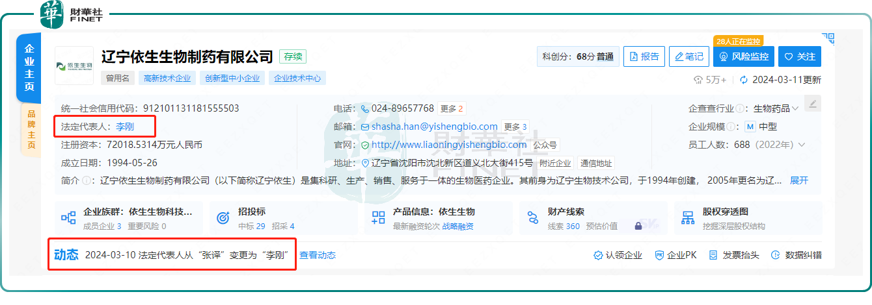Click 认领企业 claim company
Image resolution: width=872 pixels, height=305 pixels.
coord(618,255)
